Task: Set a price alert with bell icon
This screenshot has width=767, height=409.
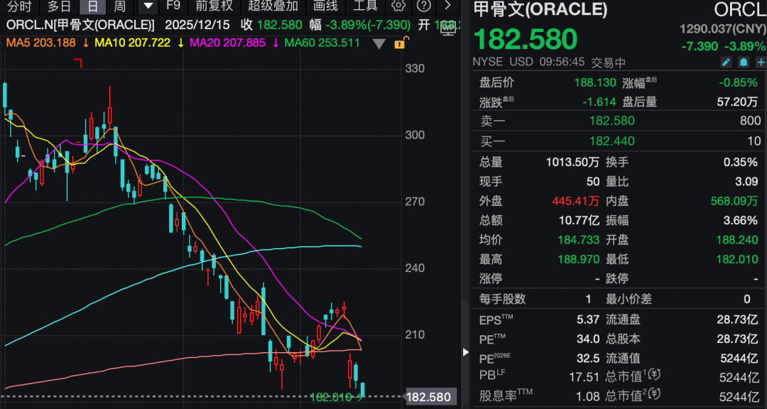Action: pos(744,62)
